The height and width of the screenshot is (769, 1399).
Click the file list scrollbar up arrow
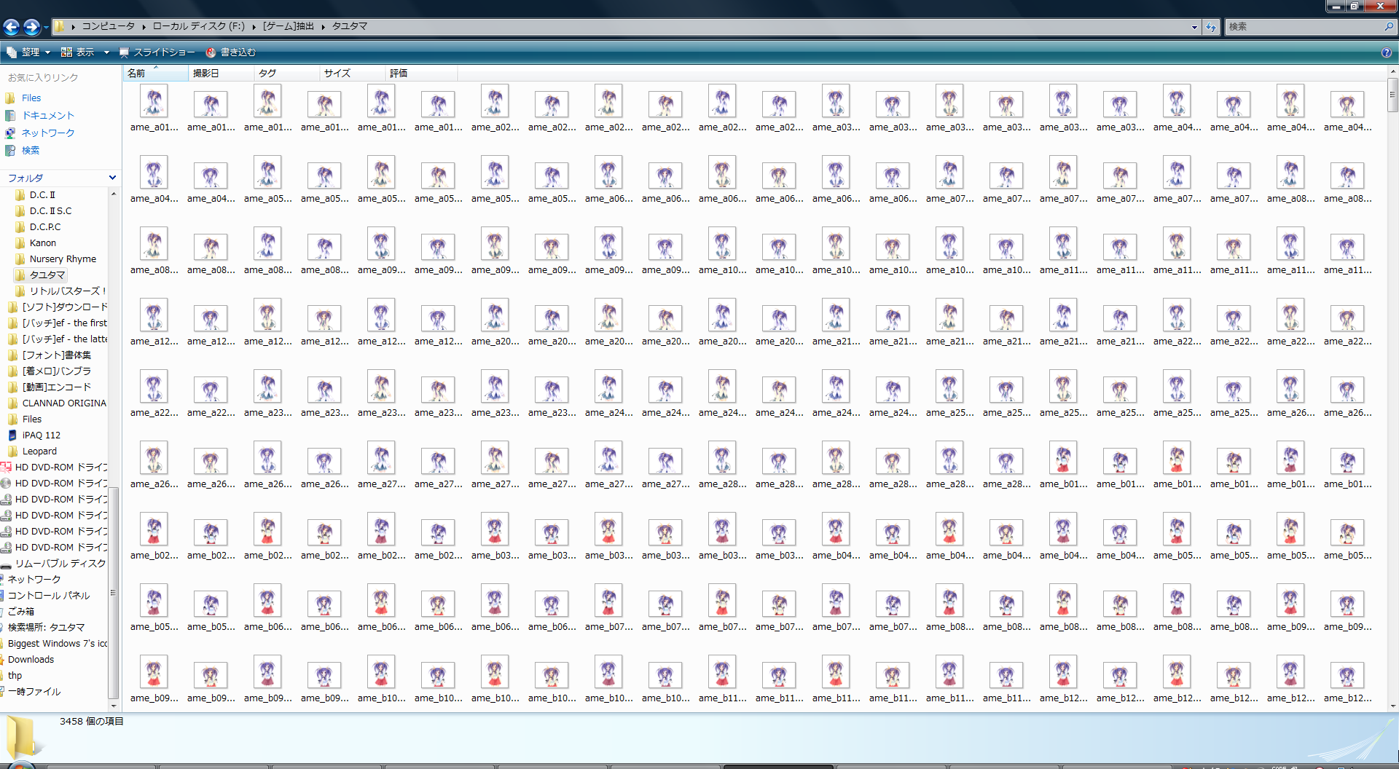(x=1393, y=71)
